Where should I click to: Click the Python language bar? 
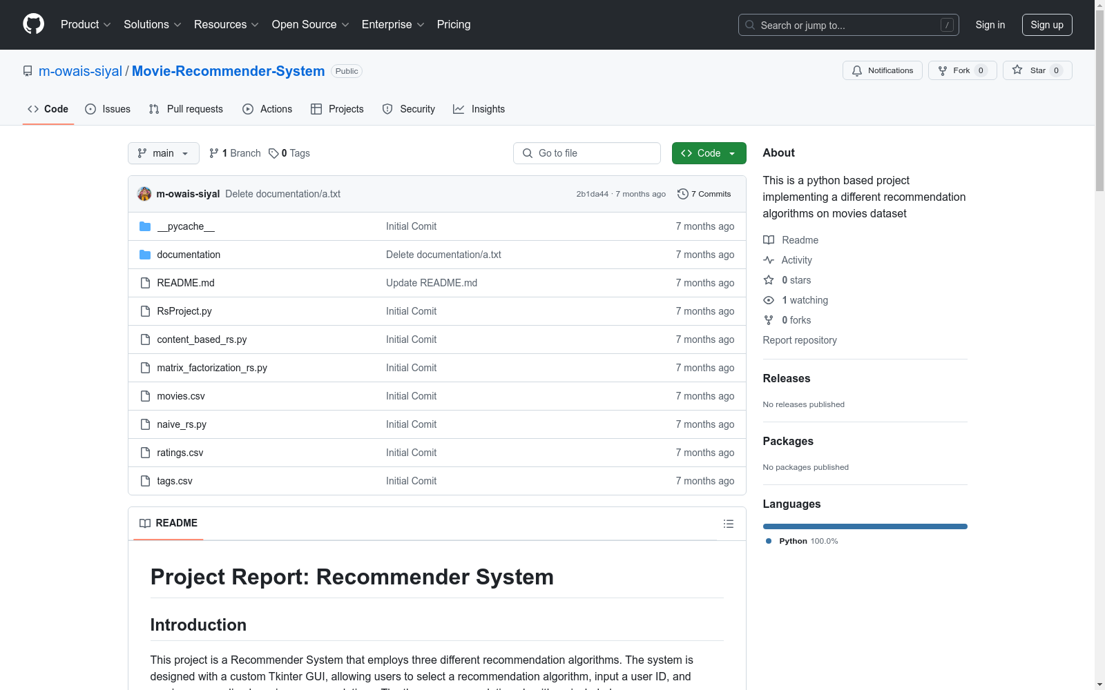[x=865, y=526]
